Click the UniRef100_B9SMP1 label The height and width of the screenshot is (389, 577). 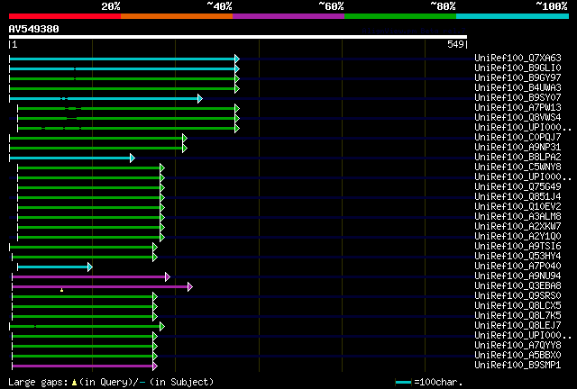pyautogui.click(x=517, y=366)
